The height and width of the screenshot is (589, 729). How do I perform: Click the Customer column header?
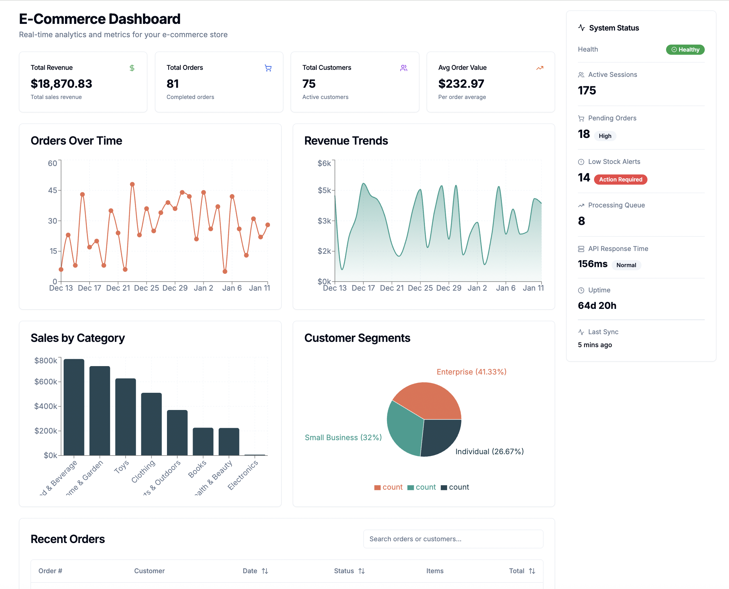149,571
